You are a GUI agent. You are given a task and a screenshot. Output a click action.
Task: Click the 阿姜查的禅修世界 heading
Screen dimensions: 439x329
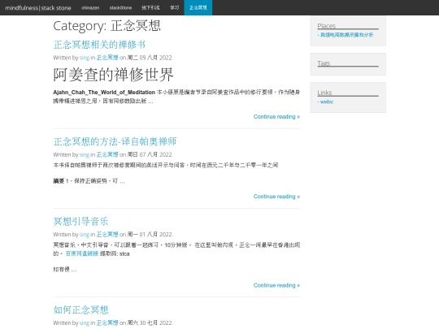(113, 75)
